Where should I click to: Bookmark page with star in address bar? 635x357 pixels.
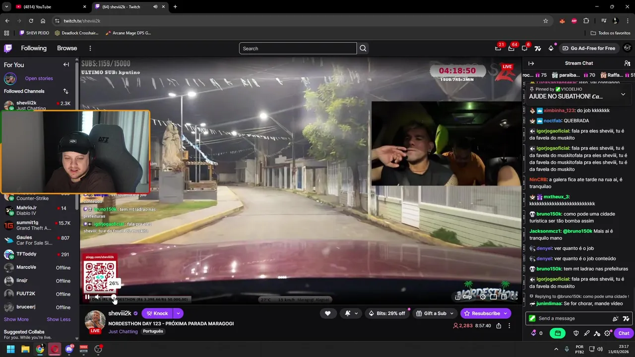click(x=546, y=21)
